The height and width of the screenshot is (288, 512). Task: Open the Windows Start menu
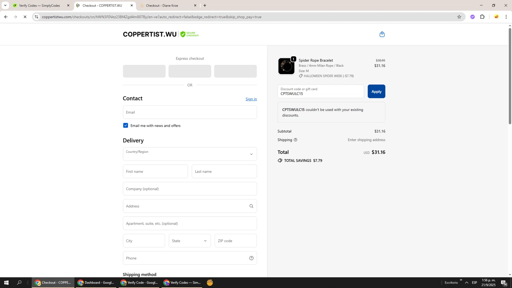click(x=6, y=283)
